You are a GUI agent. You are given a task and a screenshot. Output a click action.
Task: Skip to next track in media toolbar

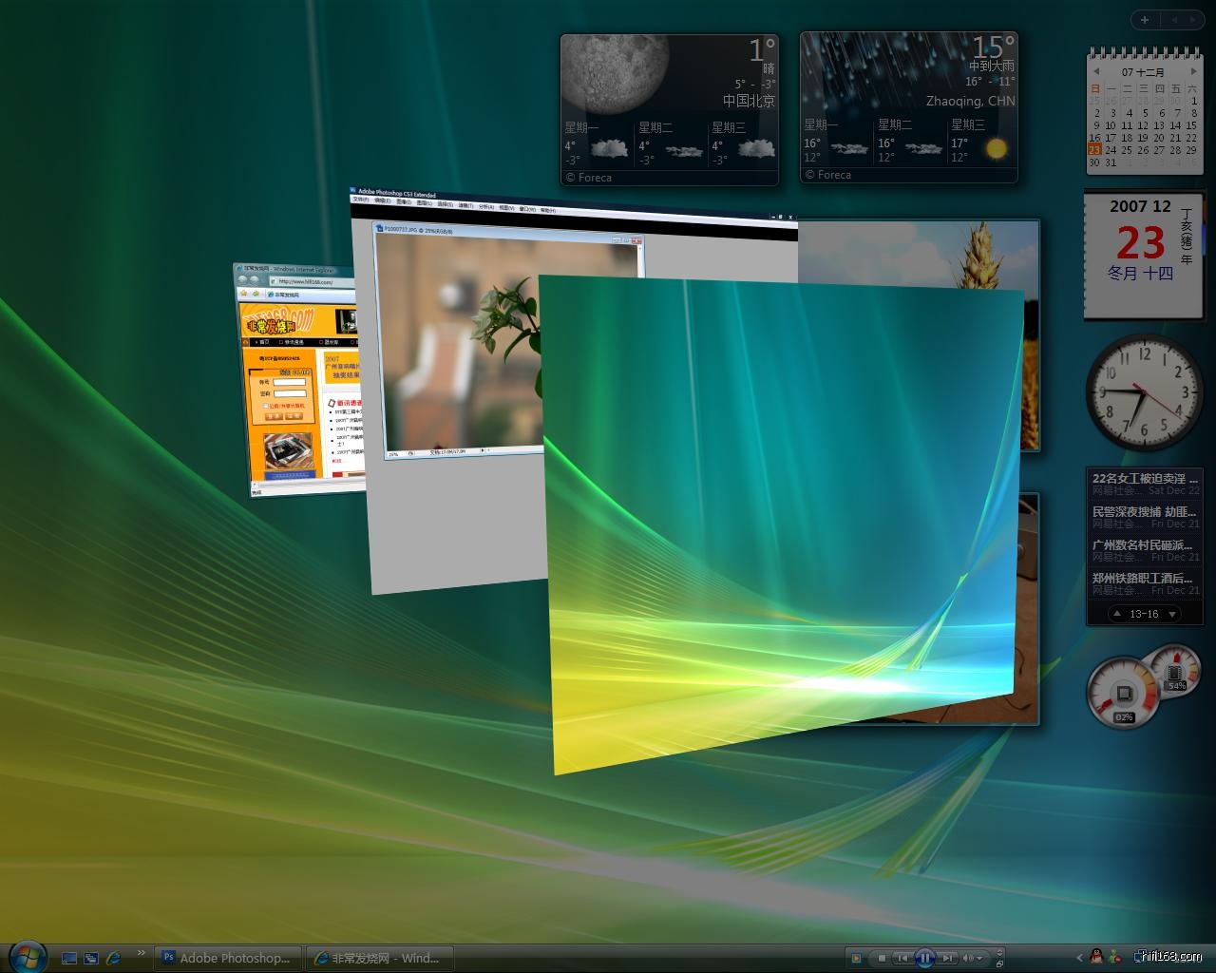point(947,958)
